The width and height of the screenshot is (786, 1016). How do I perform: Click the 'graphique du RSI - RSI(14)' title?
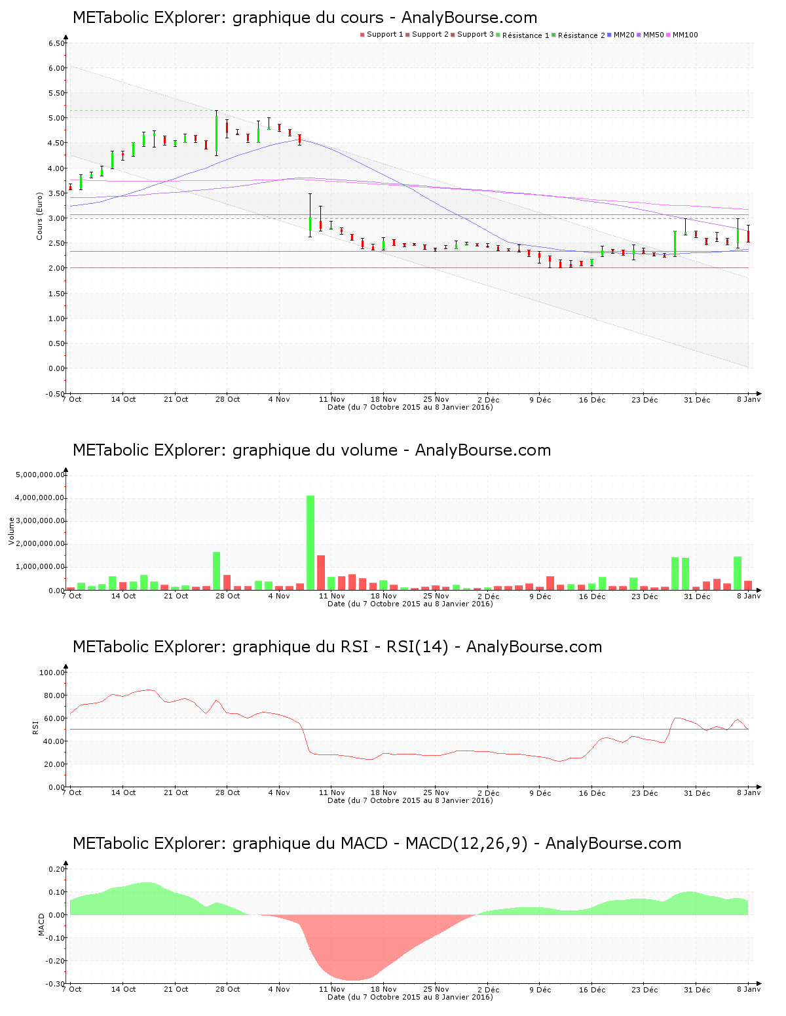coord(337,647)
